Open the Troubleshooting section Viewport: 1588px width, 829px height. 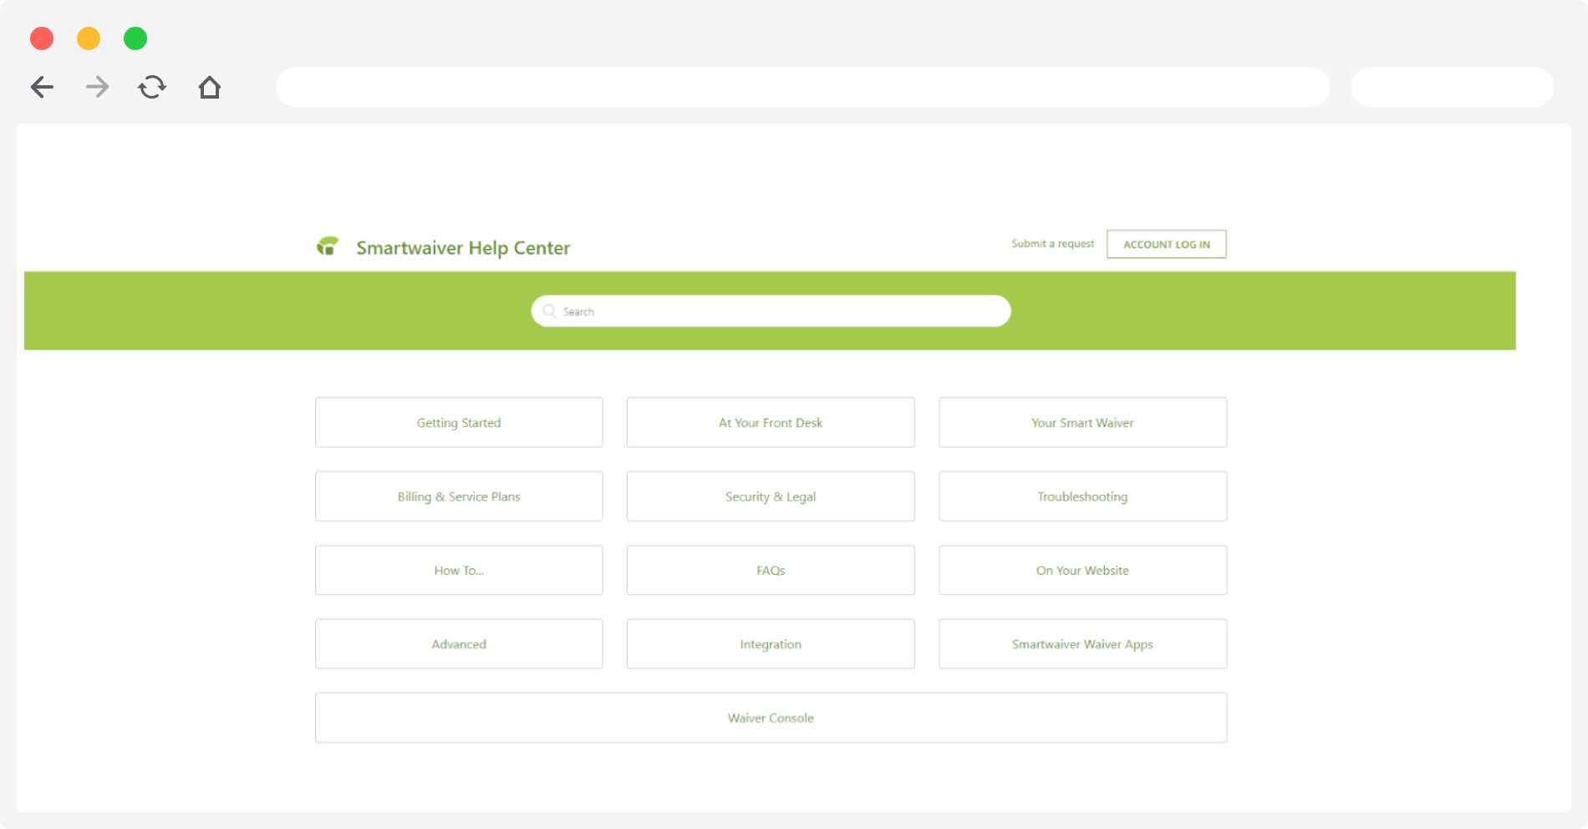click(1082, 496)
